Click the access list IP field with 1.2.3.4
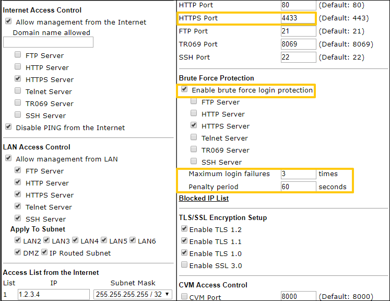Image resolution: width=390 pixels, height=301 pixels. [53, 294]
